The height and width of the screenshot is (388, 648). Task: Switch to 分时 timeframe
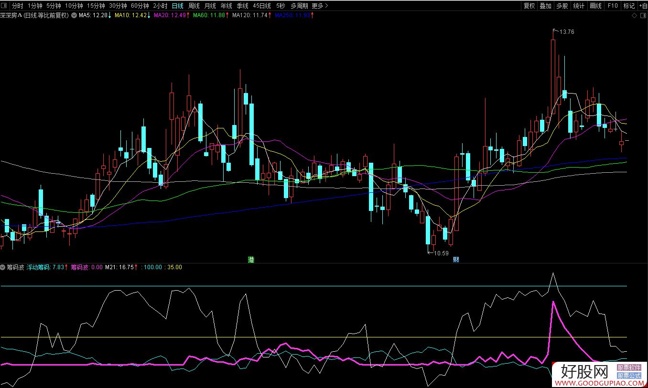tap(17, 6)
